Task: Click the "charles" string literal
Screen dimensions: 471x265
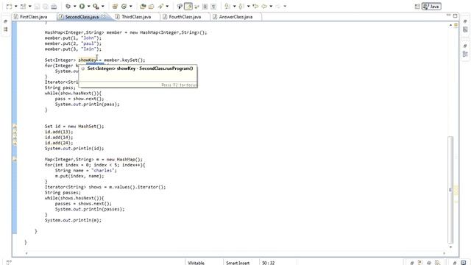Action: [x=104, y=170]
